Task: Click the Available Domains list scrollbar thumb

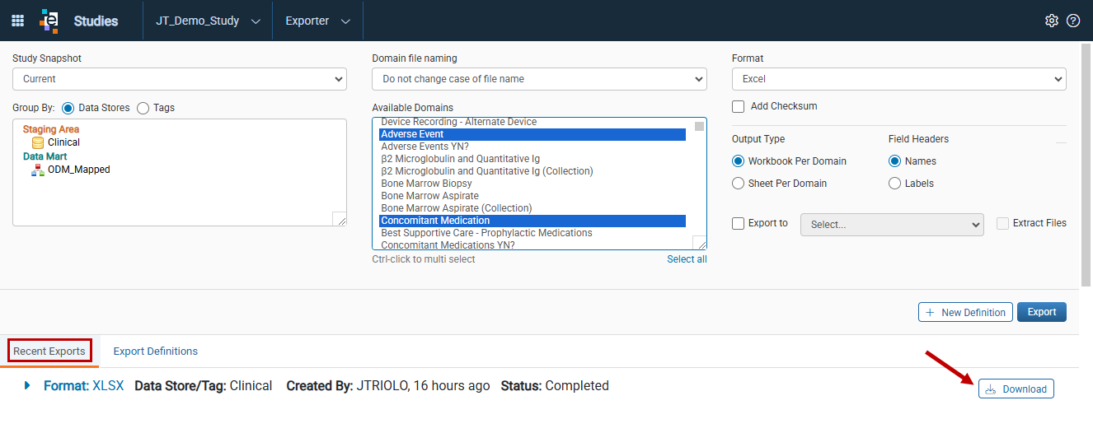Action: (699, 126)
